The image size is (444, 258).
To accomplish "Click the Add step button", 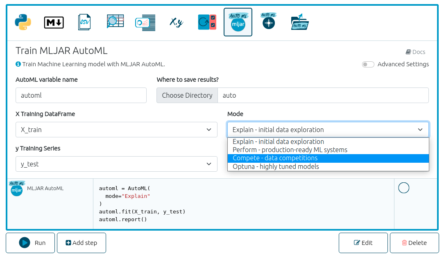I will 82,243.
